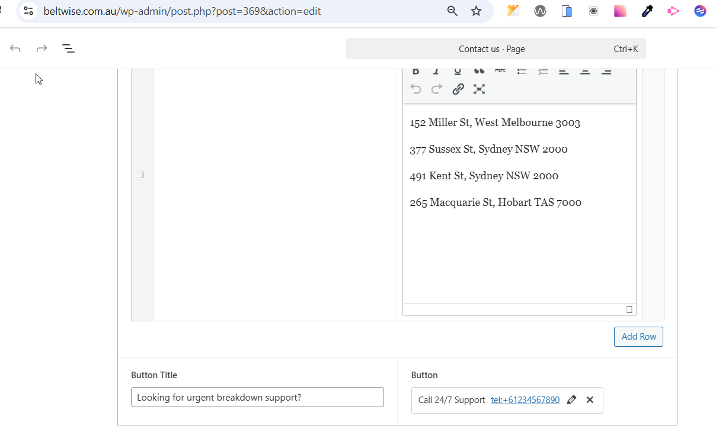Insert a bulleted list

(x=522, y=71)
